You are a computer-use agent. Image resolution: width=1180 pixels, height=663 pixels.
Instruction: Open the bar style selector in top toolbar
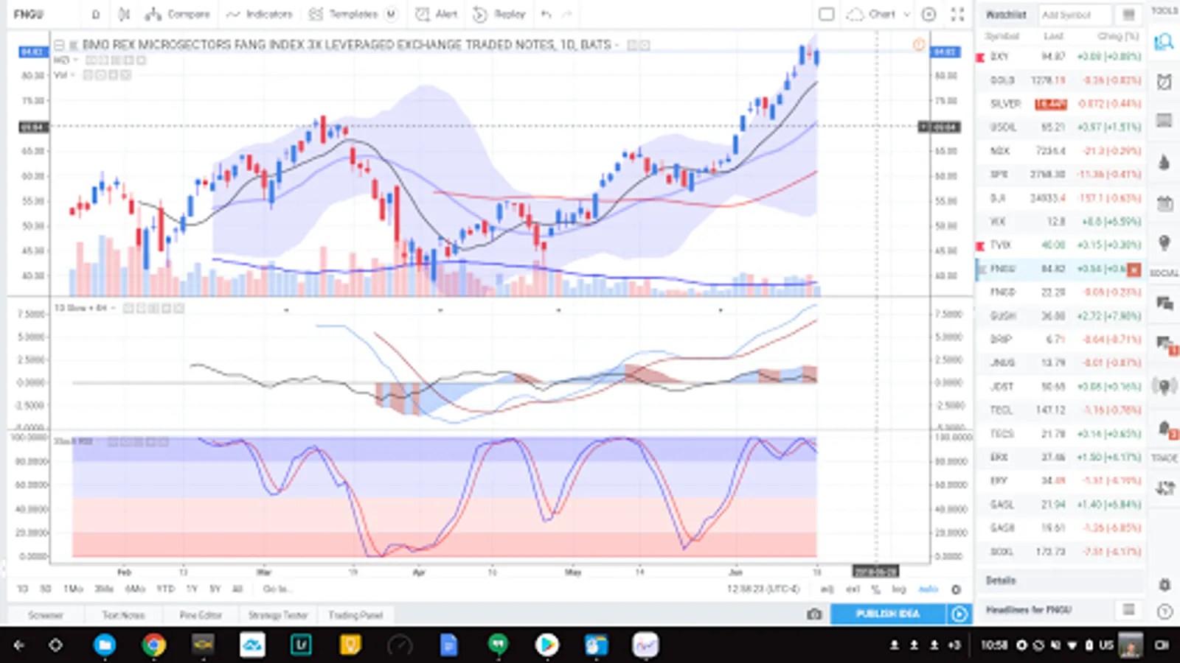pos(124,14)
